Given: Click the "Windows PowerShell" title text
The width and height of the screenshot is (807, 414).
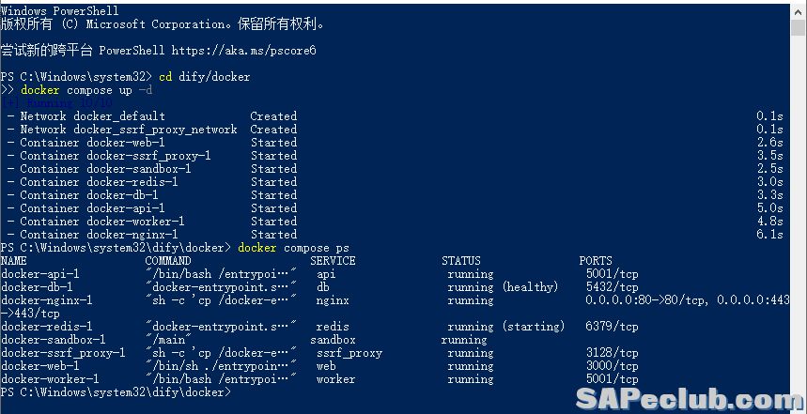Looking at the screenshot, I should click(59, 9).
